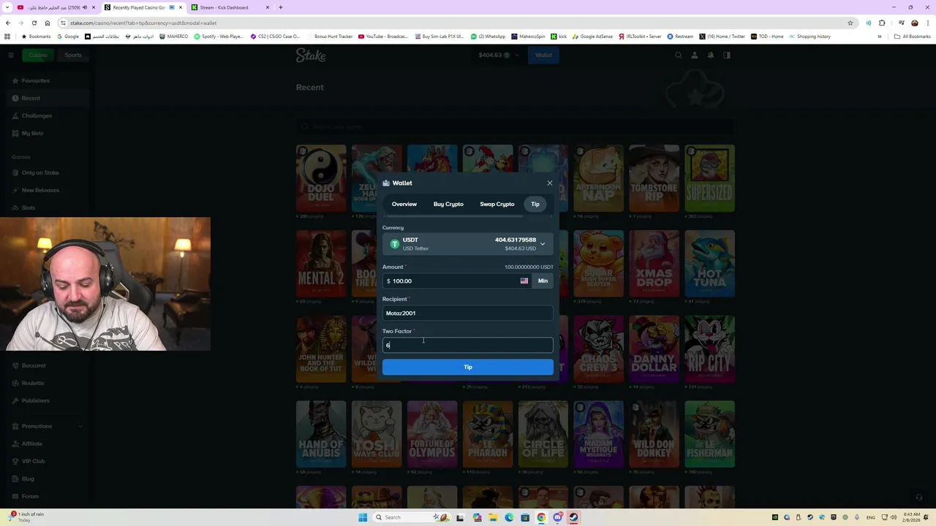Open the Stream - Kick Dashboard tab

(230, 7)
